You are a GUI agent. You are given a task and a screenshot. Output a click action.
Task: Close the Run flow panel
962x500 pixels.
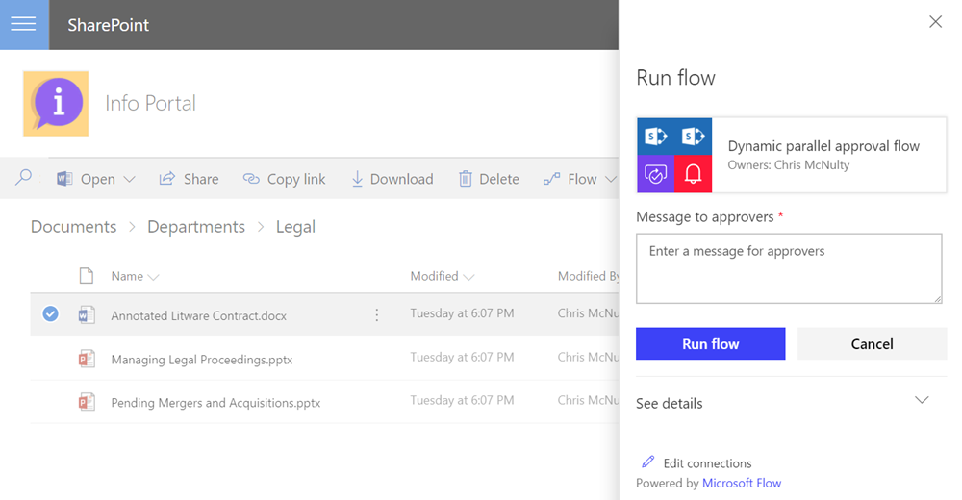tap(935, 22)
